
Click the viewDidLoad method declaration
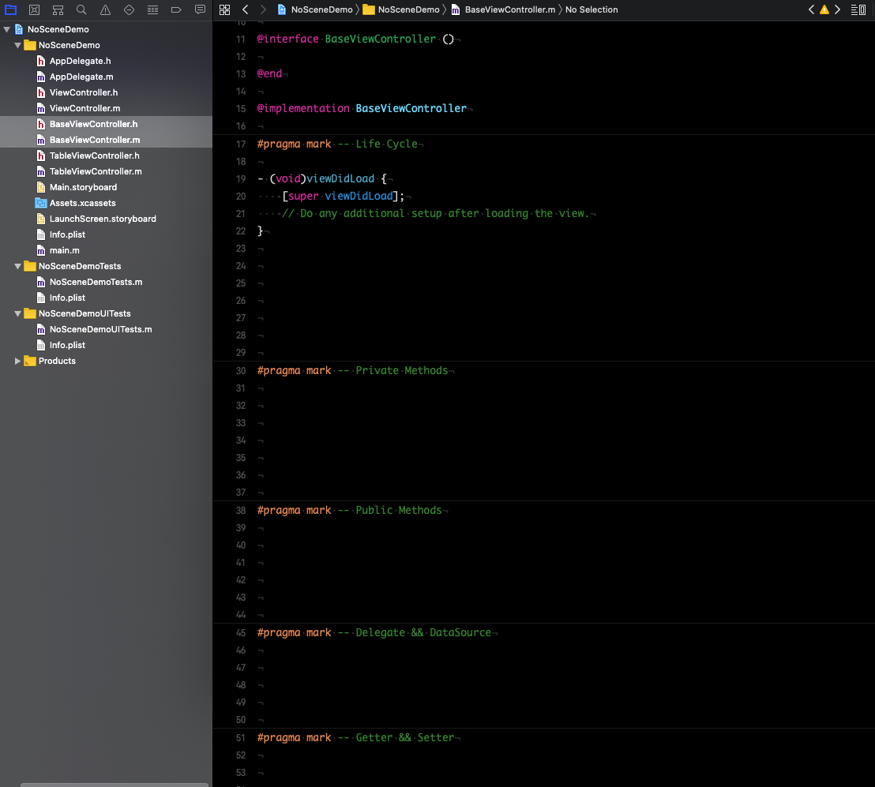pos(322,178)
